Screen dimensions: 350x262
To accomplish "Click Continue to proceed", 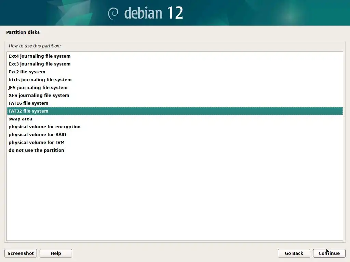I will (329, 253).
